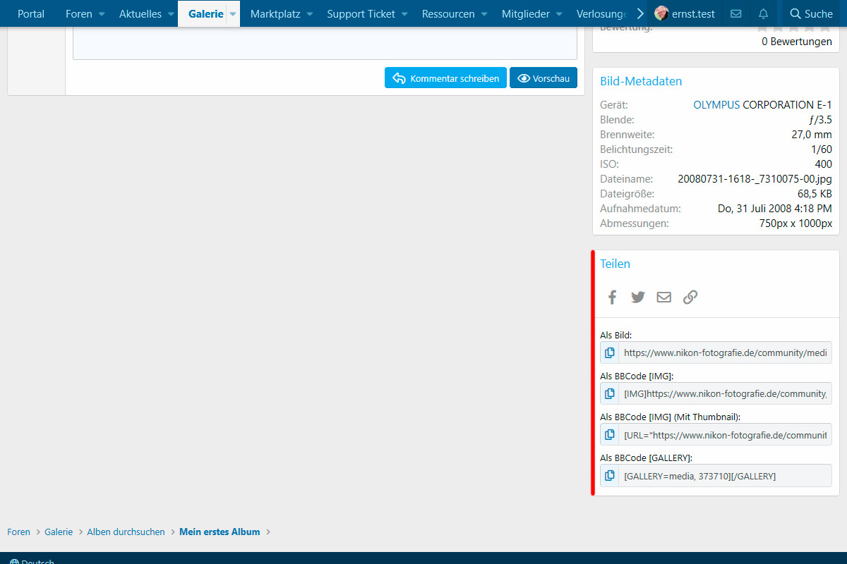
Task: Click inside the comment text area
Action: click(x=325, y=44)
